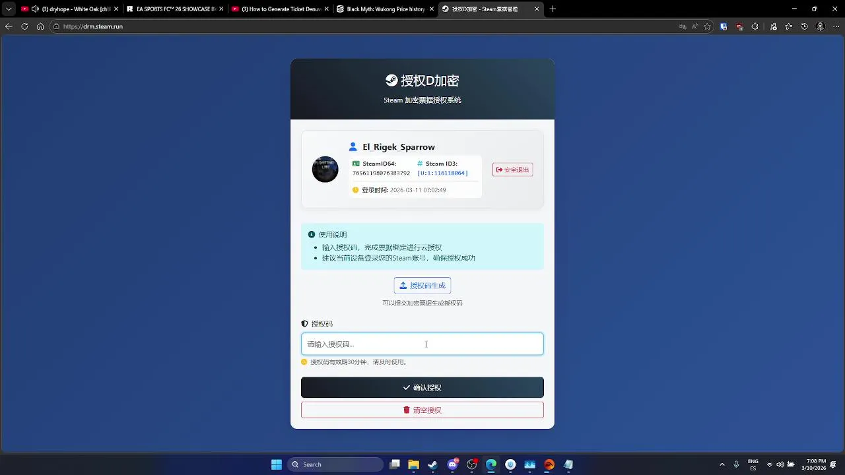Click the blue user icon beside username
Viewport: 845px width, 475px height.
353,146
